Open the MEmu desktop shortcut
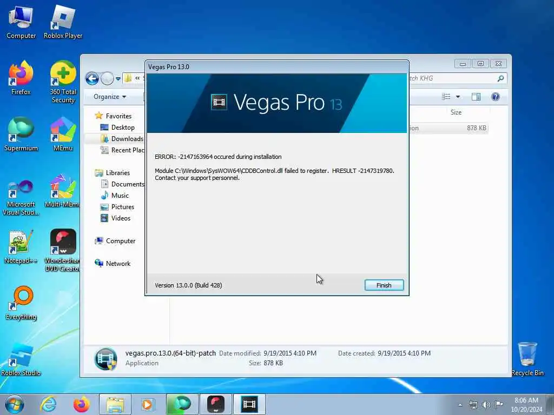The height and width of the screenshot is (415, 554). point(63,135)
